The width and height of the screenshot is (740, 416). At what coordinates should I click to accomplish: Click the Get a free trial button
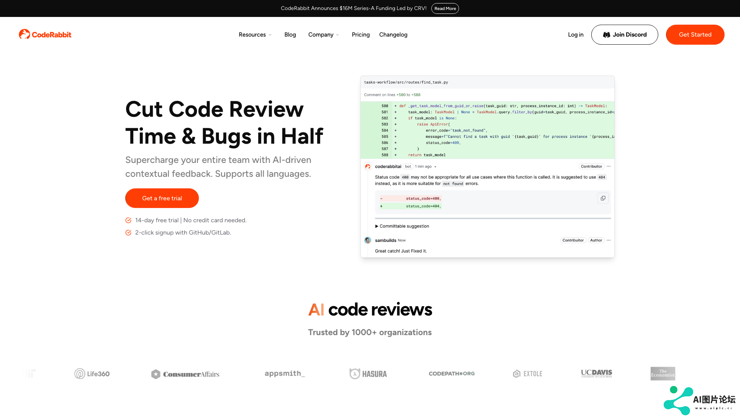point(162,198)
